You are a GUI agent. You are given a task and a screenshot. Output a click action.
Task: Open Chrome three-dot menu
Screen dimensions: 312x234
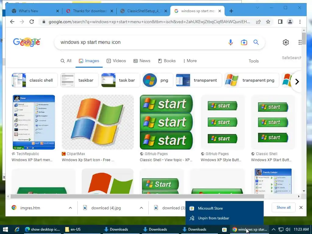tap(300, 22)
